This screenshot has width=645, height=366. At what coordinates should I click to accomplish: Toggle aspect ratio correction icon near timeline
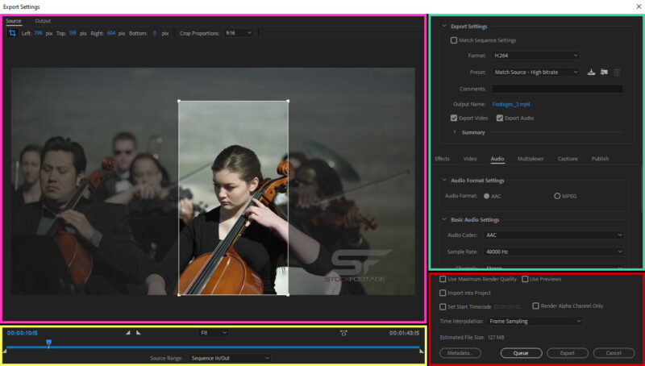tap(343, 333)
